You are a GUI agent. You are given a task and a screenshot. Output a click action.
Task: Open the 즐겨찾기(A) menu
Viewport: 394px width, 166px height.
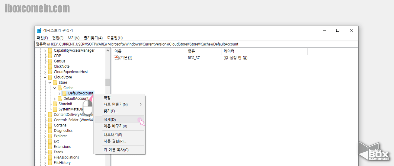[93, 38]
